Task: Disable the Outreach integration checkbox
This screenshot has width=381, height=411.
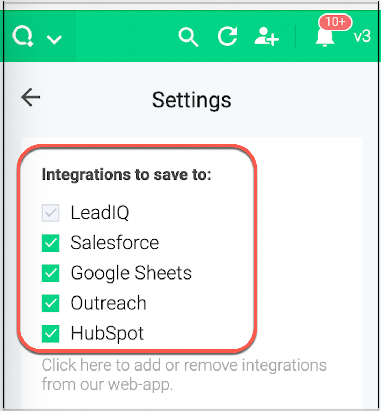Action: 51,303
